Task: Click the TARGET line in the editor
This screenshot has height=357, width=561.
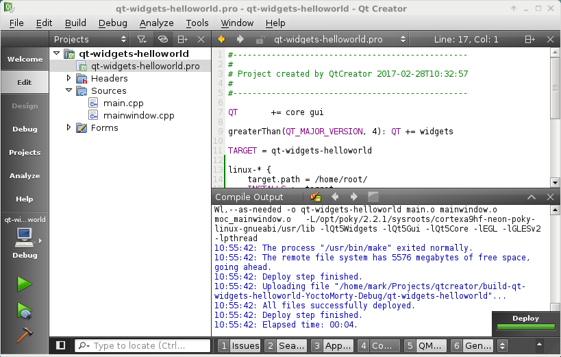Action: pyautogui.click(x=300, y=150)
